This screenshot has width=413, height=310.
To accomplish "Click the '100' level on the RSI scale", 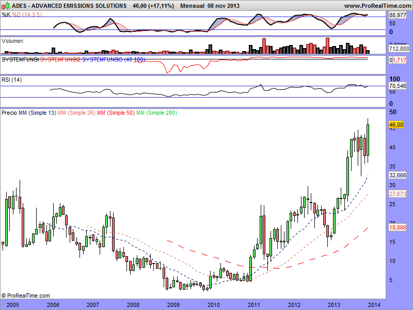I will click(394, 79).
